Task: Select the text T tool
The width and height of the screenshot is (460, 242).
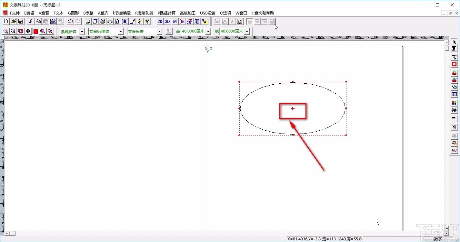Action: pyautogui.click(x=454, y=49)
